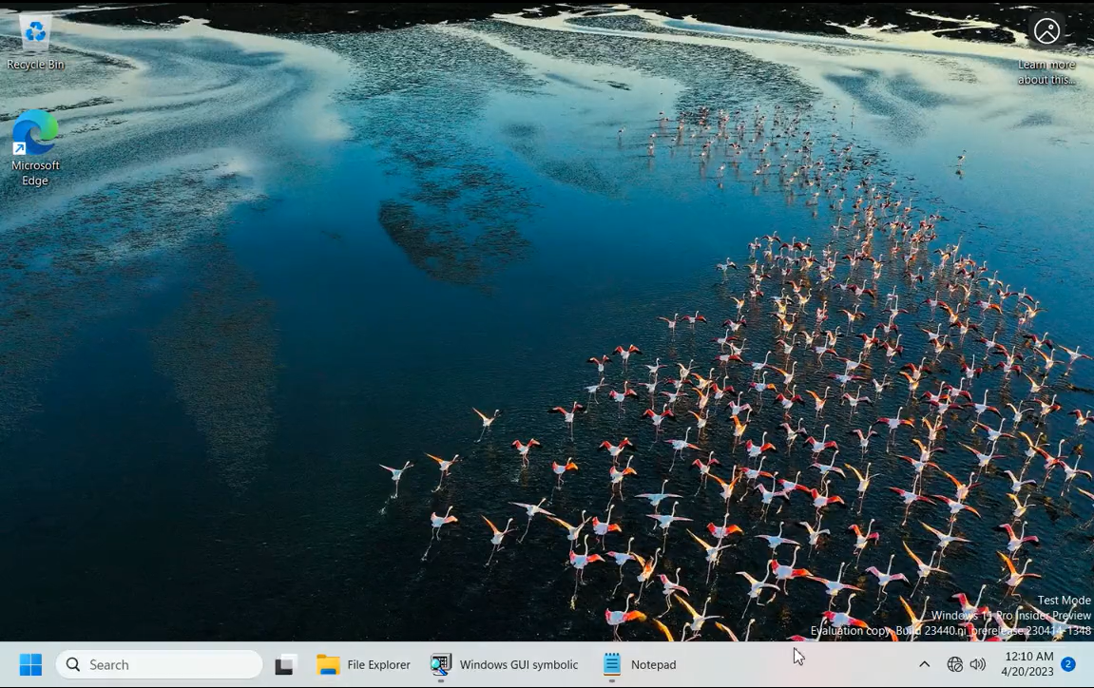Follow the 'Learn more about this...' link

[x=1046, y=72]
